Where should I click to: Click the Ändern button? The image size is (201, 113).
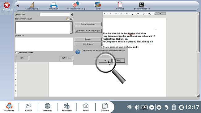(x=88, y=39)
